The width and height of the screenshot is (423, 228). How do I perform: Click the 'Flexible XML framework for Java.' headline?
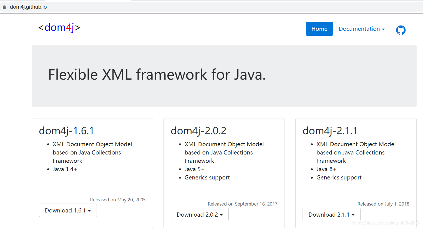coord(157,75)
